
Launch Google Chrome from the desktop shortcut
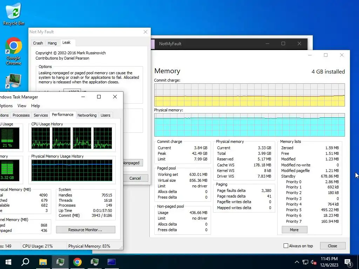pos(14,51)
